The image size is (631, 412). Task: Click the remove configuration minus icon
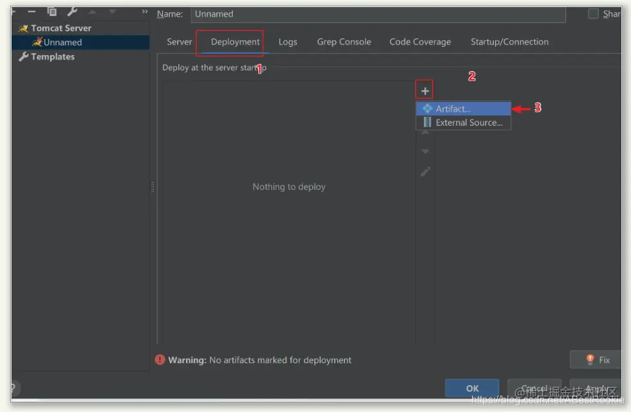(x=32, y=12)
